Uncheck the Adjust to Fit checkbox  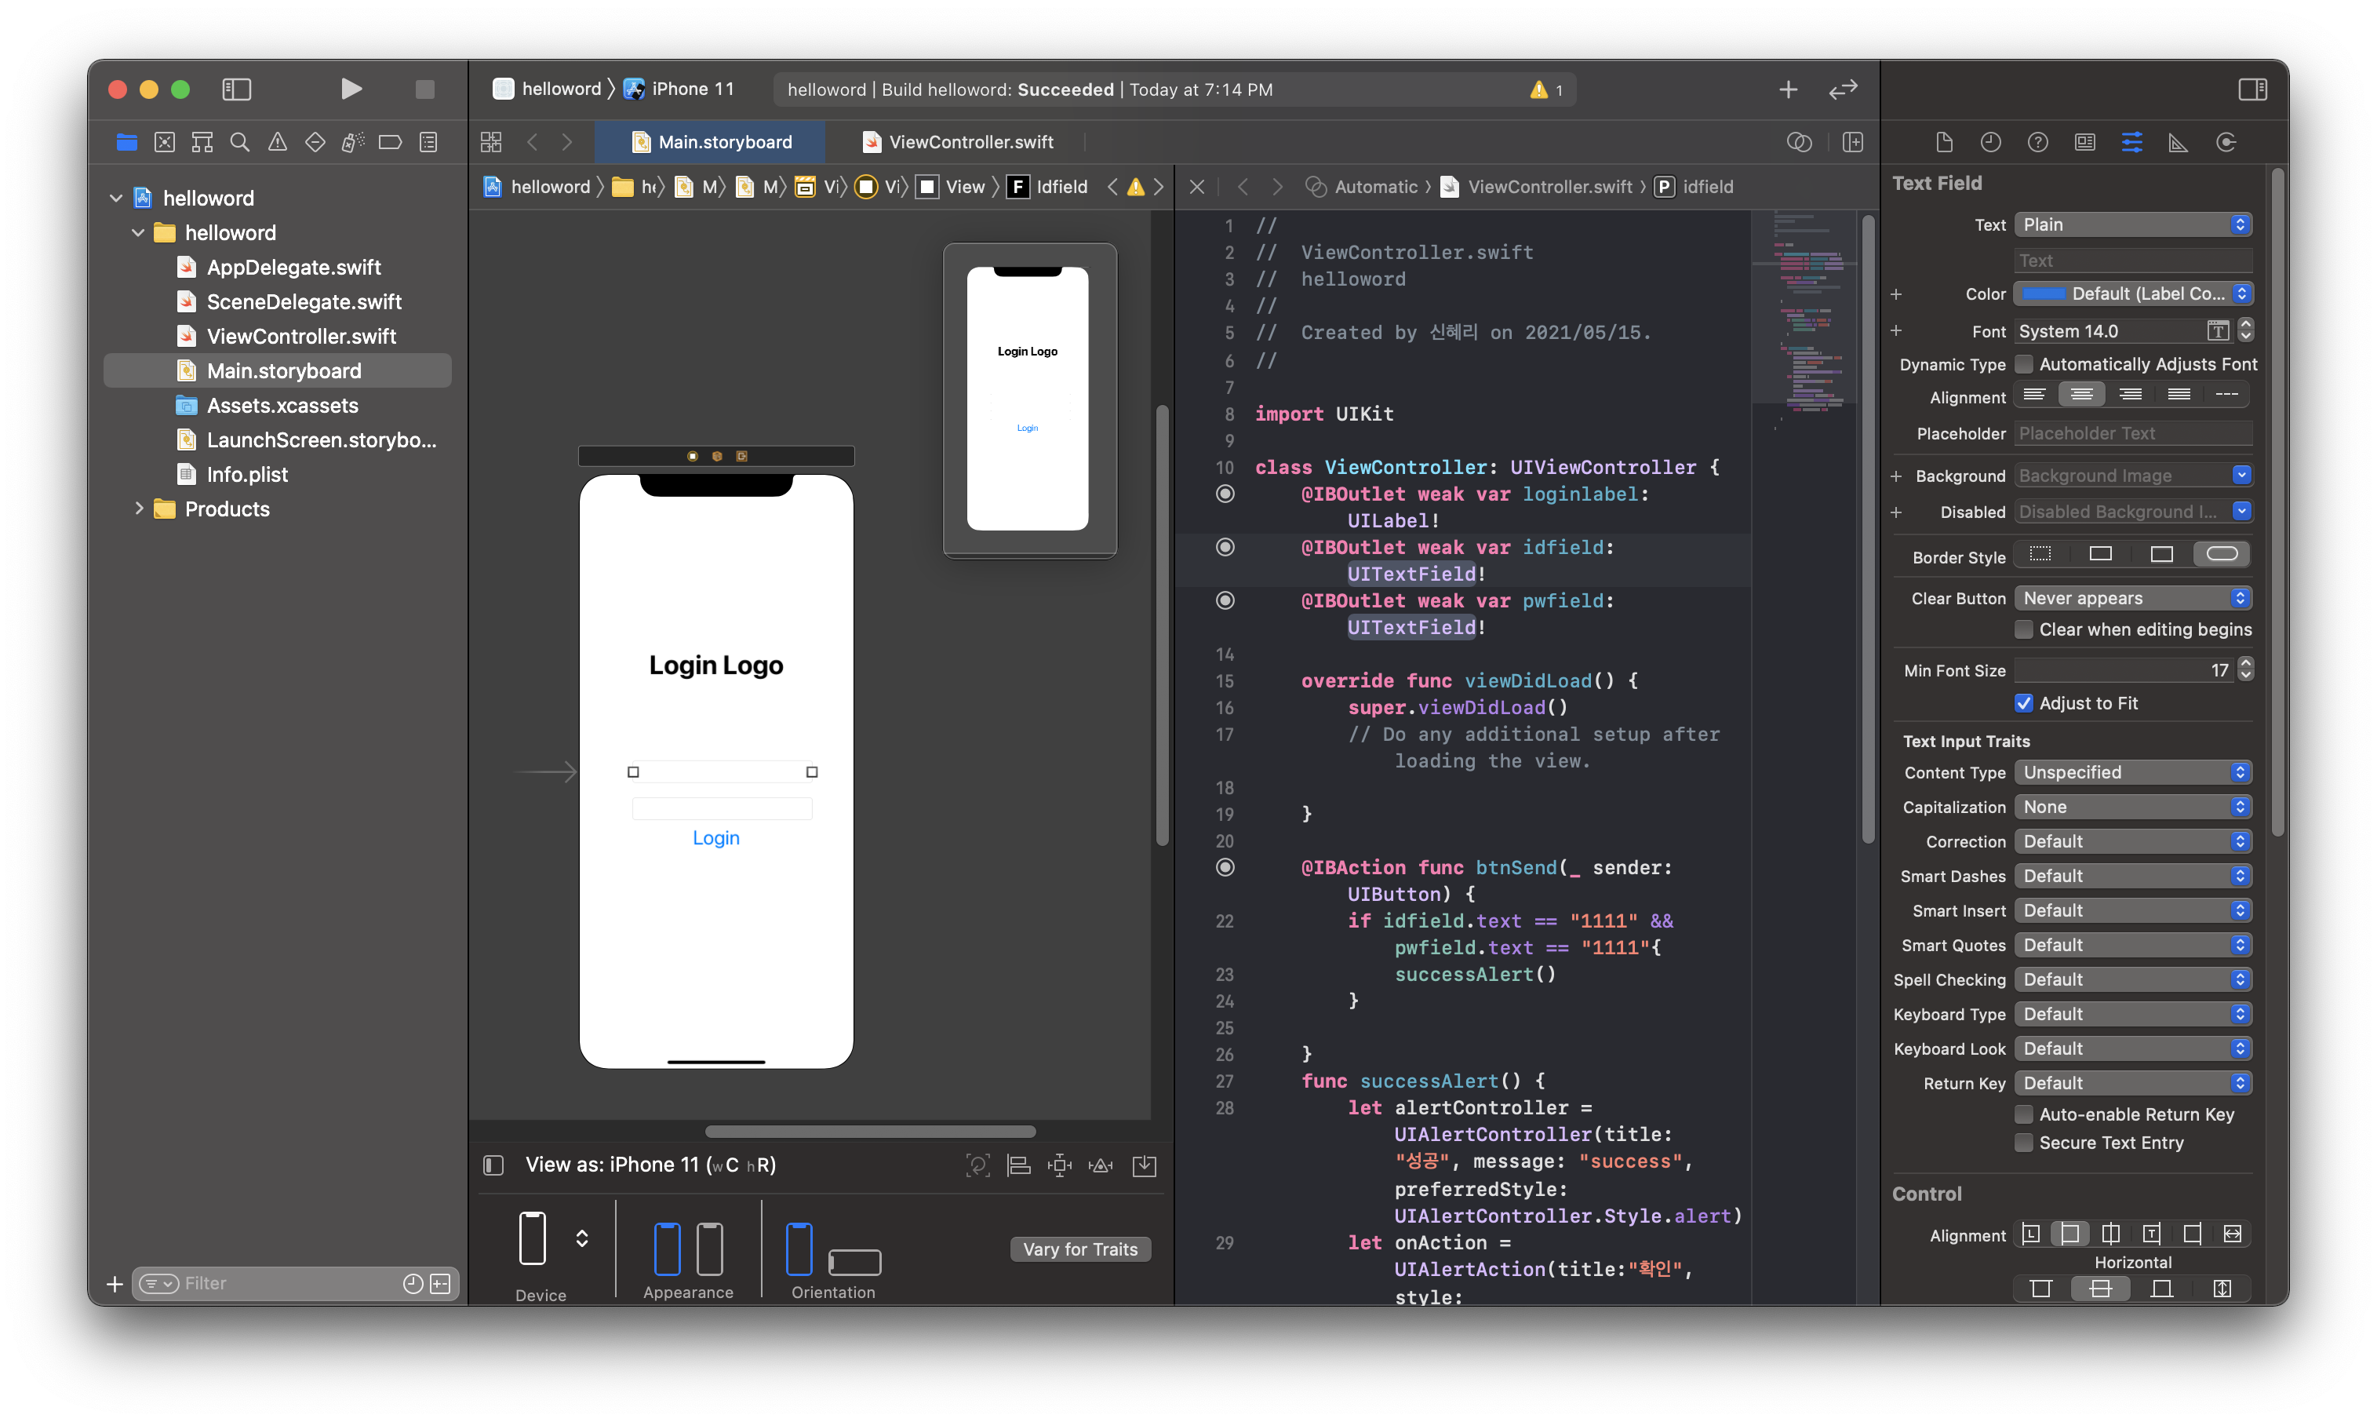(x=2024, y=703)
